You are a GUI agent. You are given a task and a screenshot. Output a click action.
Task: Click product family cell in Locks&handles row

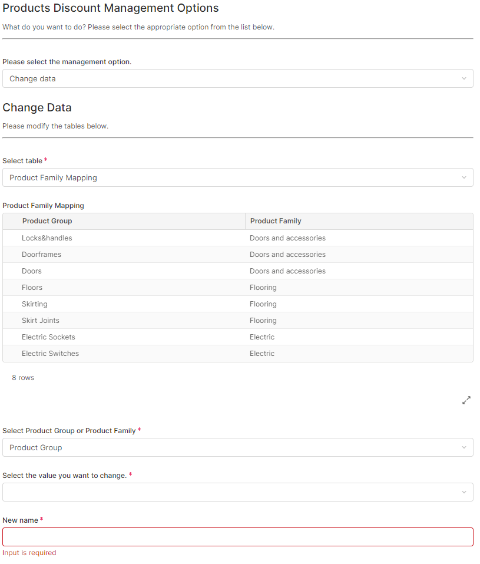(x=359, y=238)
